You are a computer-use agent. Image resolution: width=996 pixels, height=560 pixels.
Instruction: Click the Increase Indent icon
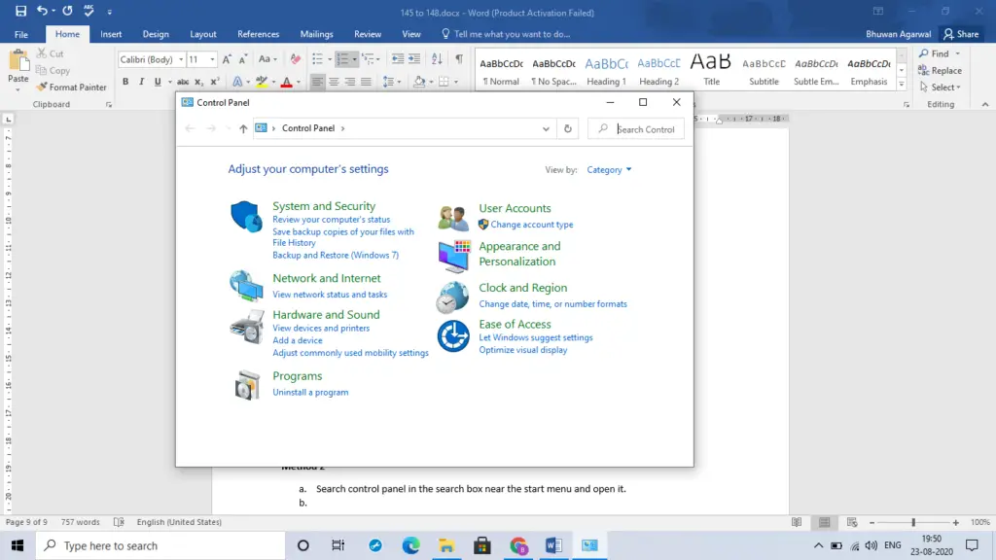tap(414, 59)
